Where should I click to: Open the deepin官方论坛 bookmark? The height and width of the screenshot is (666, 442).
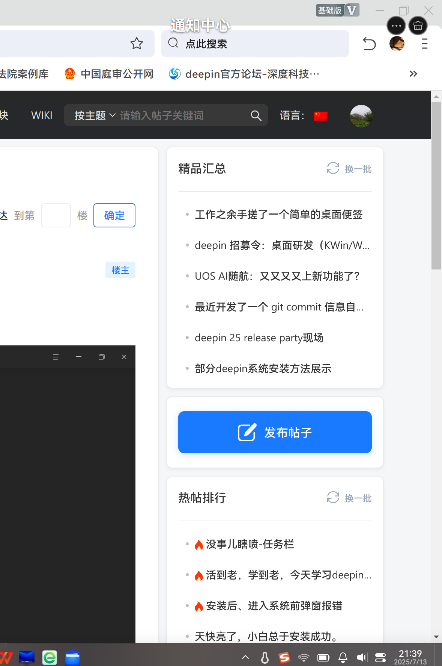tap(244, 74)
